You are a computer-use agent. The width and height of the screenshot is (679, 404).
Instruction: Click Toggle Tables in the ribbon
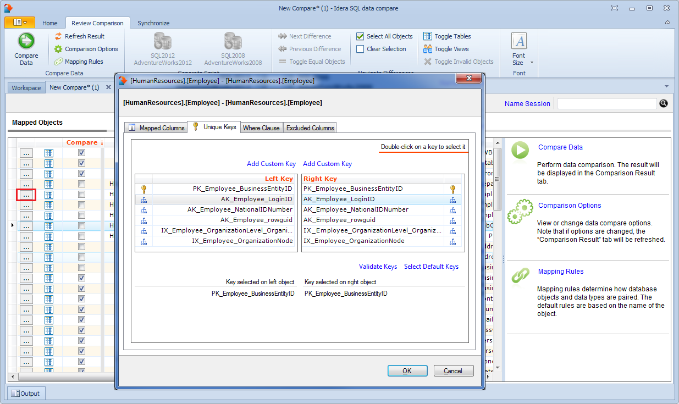[x=447, y=36]
